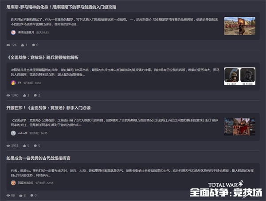The width and height of the screenshot is (266, 201).
Task: Click the like thumb icon with count 2 under 指挥官 post
Action: (x=21, y=195)
